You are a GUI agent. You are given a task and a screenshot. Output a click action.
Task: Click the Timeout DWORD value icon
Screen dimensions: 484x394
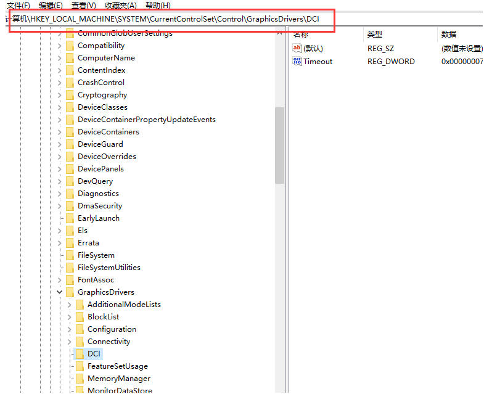coord(297,61)
